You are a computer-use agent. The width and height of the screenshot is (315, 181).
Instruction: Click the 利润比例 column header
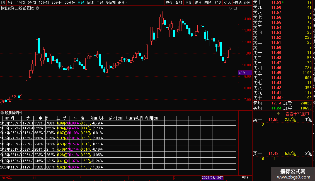click(x=152, y=118)
